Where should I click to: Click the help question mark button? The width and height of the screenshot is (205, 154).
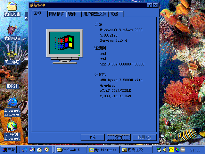click(149, 5)
